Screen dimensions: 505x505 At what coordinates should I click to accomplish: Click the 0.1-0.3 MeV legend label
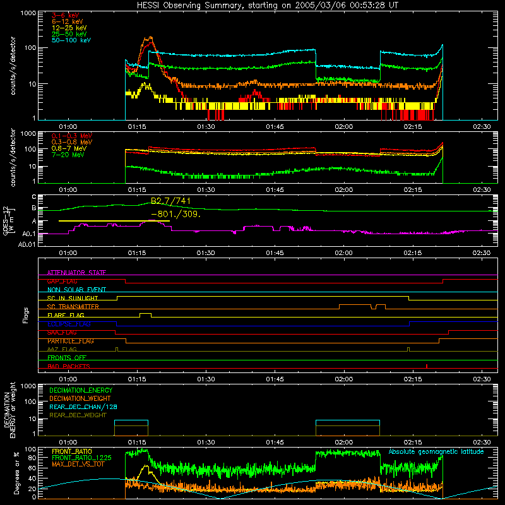[x=72, y=136]
